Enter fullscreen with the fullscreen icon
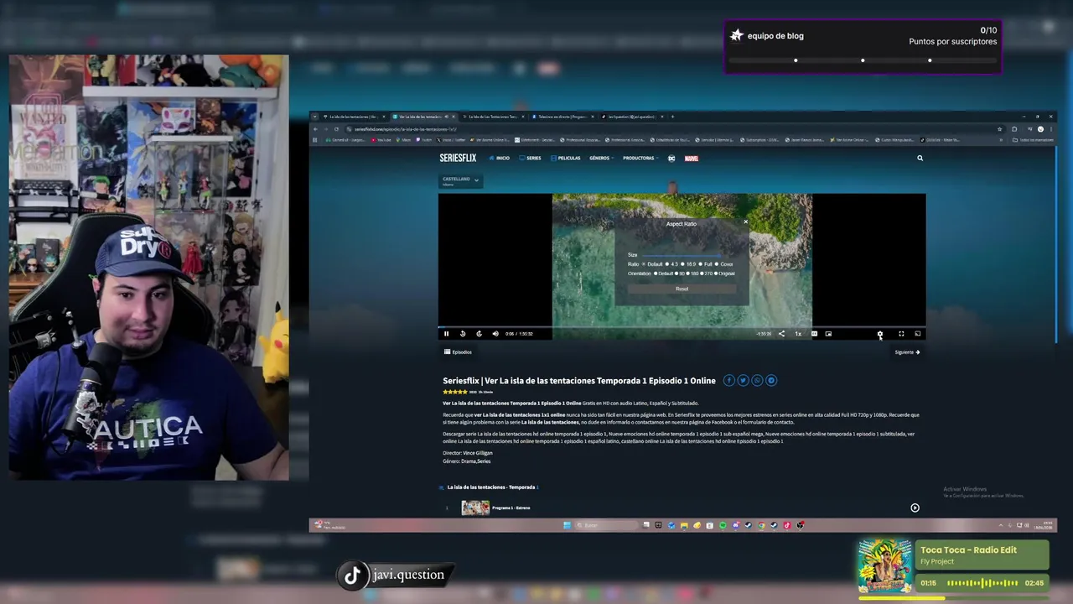 point(901,334)
